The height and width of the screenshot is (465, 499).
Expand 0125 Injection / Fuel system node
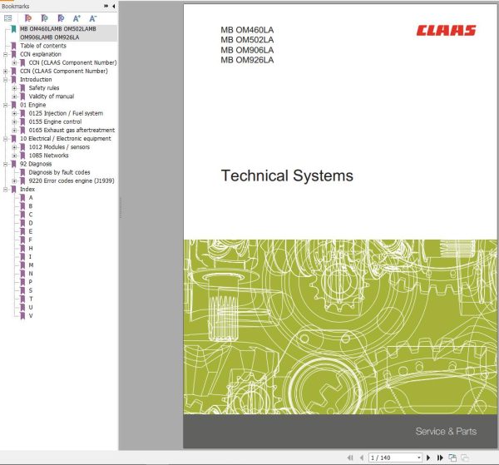[x=14, y=113]
